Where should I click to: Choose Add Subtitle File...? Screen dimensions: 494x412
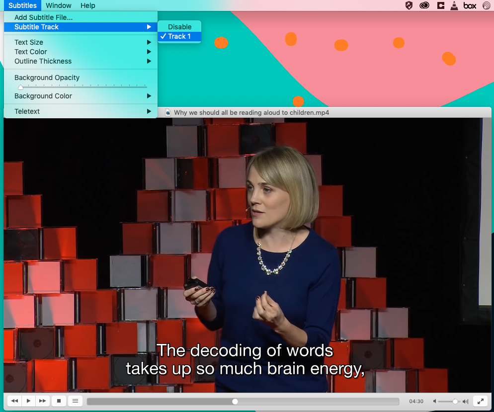[x=43, y=17]
